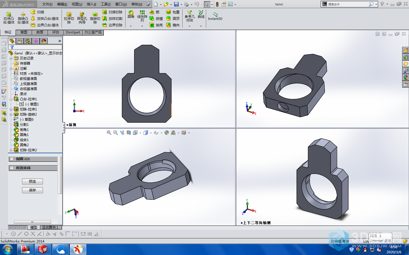
Task: Select the Rib (筋) tool
Action: point(155,12)
